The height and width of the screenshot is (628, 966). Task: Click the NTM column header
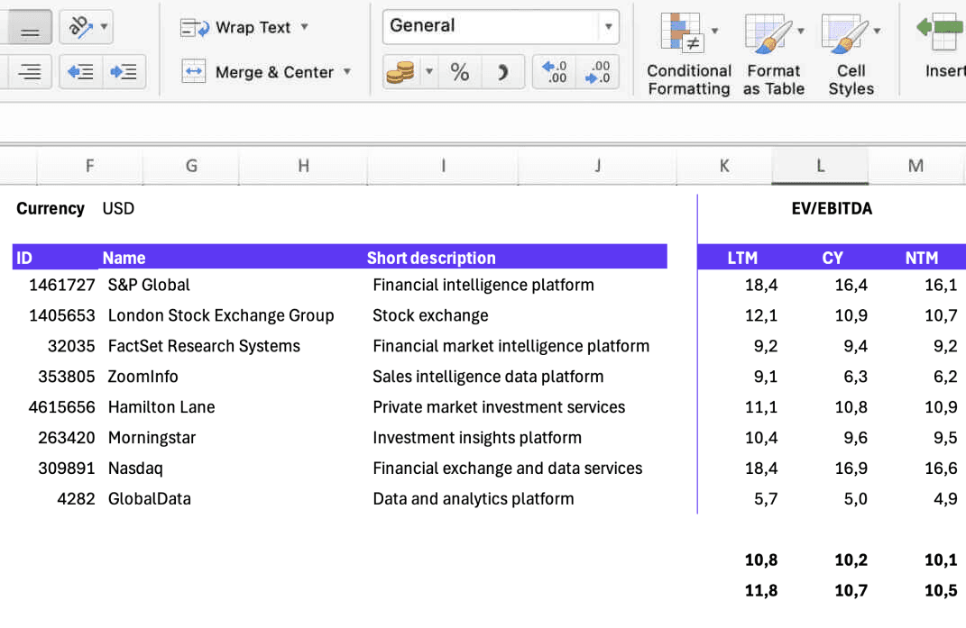(922, 258)
